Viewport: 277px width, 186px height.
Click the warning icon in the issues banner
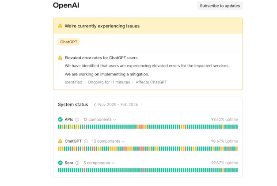tap(61, 26)
